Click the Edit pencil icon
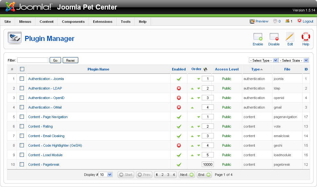The width and height of the screenshot is (317, 187). pyautogui.click(x=290, y=37)
